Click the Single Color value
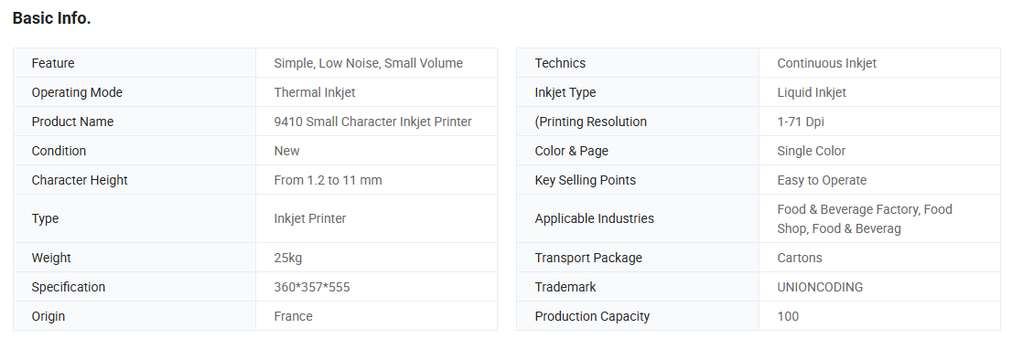The height and width of the screenshot is (339, 1012). point(812,151)
